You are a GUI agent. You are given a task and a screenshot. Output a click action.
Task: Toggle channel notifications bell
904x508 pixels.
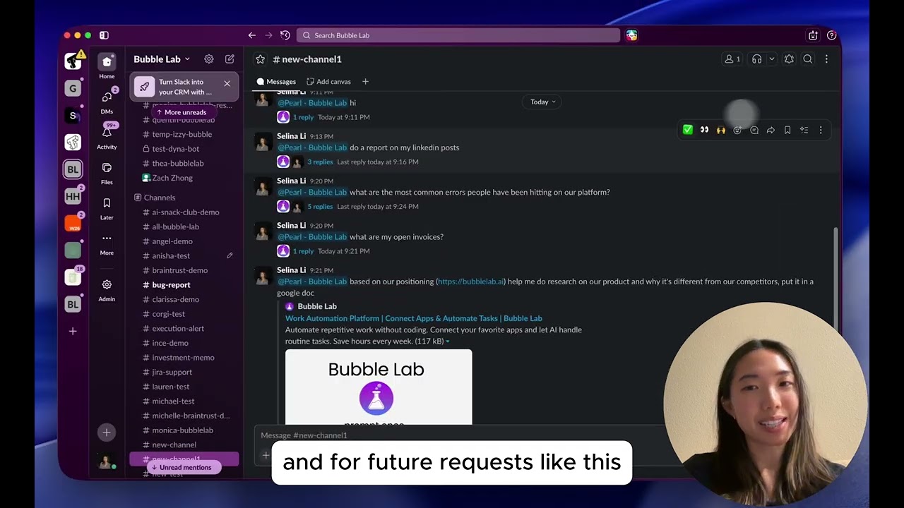pos(789,59)
